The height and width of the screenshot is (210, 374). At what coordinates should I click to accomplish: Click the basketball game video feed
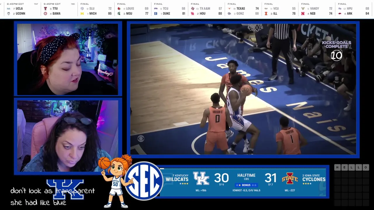(243, 89)
